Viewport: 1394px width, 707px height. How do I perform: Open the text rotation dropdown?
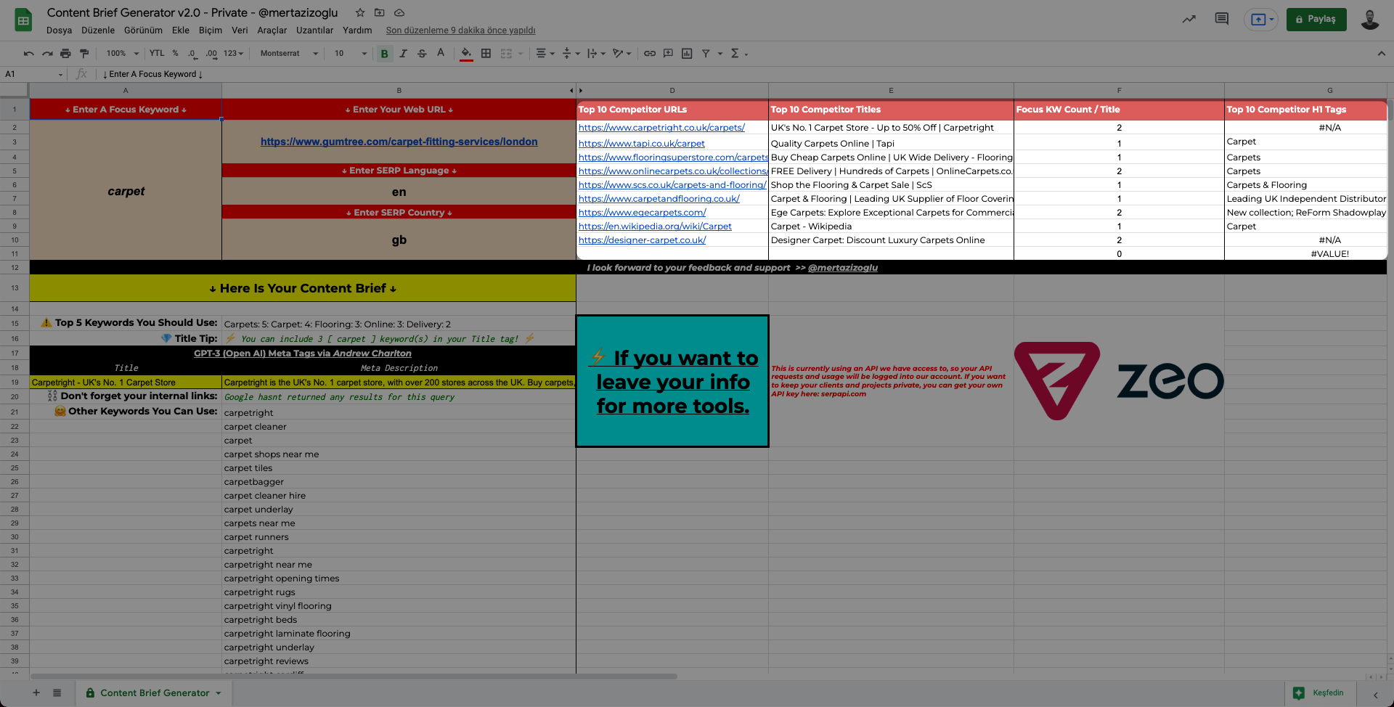(622, 54)
